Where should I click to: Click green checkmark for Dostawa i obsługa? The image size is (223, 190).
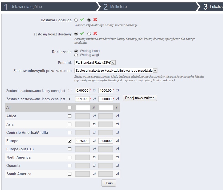click(x=82, y=20)
